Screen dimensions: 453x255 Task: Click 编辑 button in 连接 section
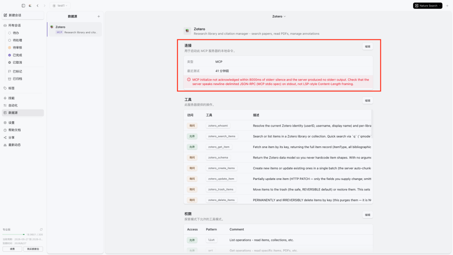367,47
